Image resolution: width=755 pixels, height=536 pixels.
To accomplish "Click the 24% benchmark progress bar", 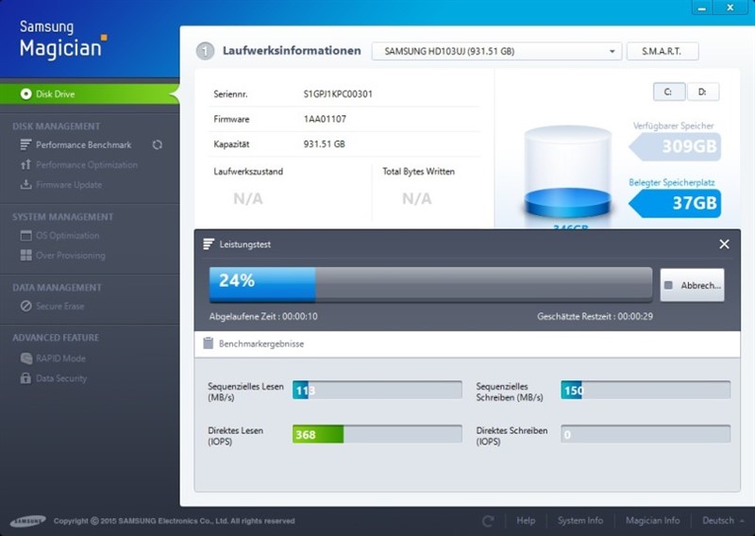I will click(x=430, y=285).
